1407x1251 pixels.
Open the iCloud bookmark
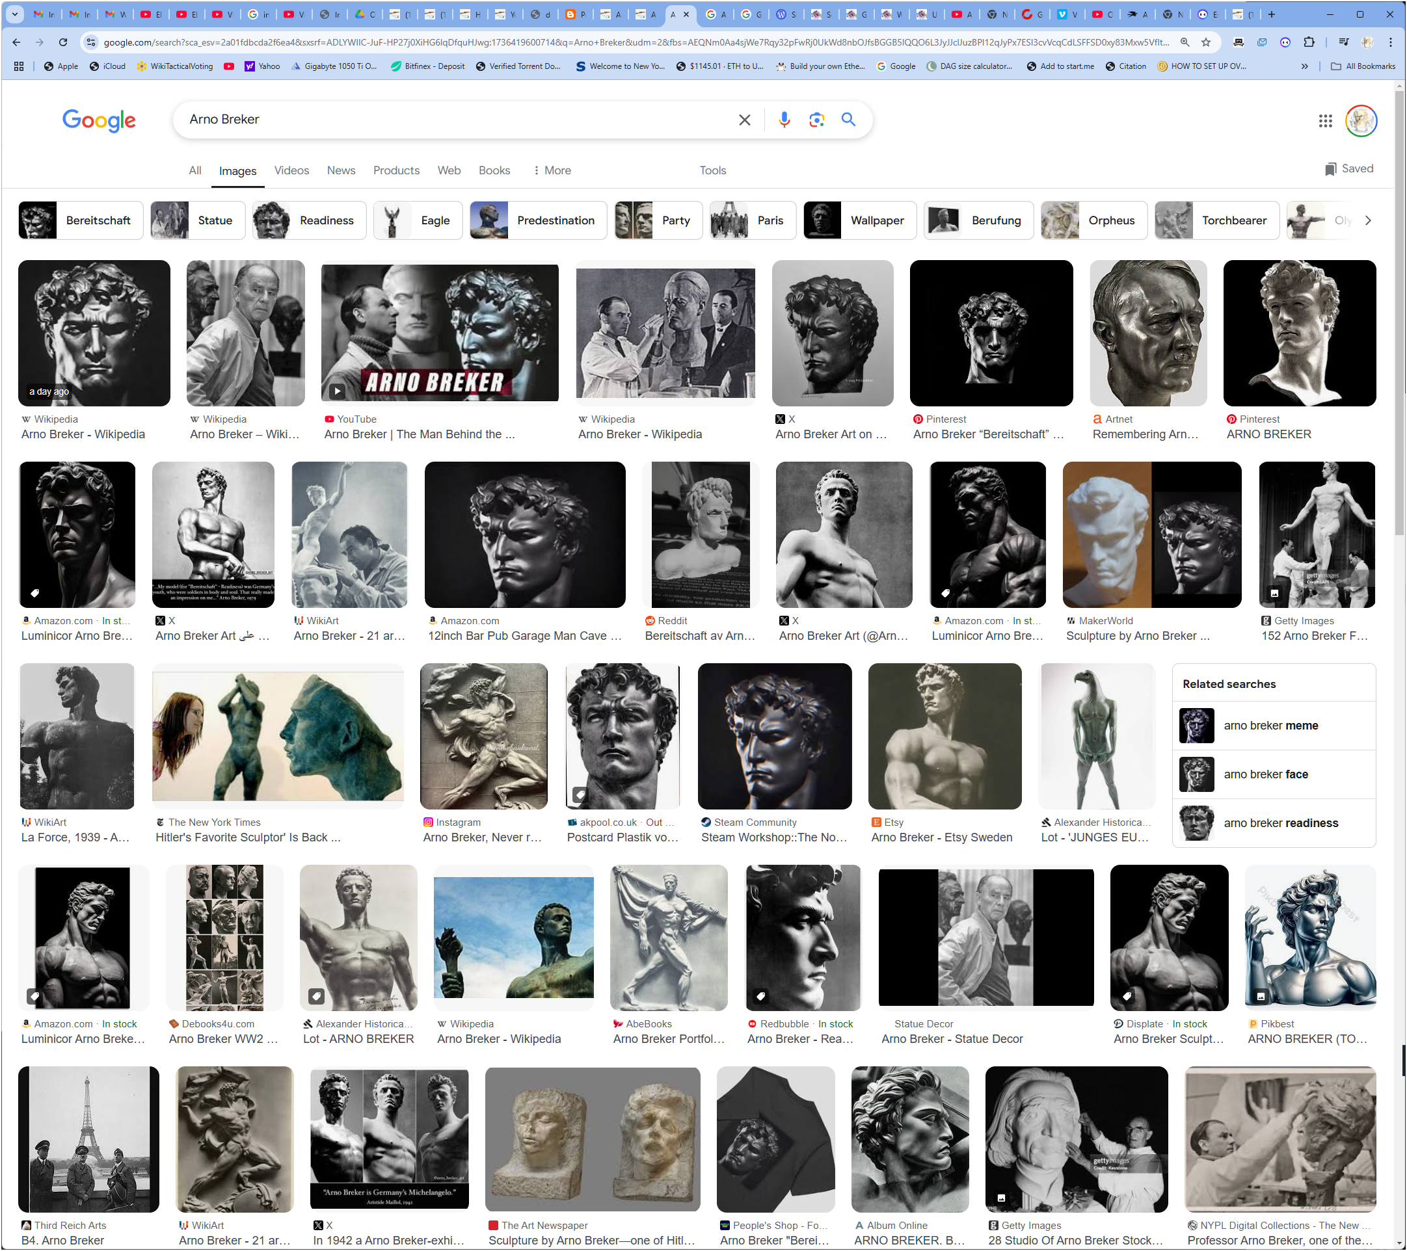[x=107, y=66]
